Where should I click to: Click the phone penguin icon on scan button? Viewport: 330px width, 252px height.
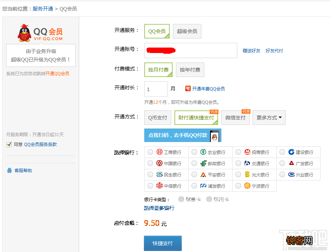214,136
